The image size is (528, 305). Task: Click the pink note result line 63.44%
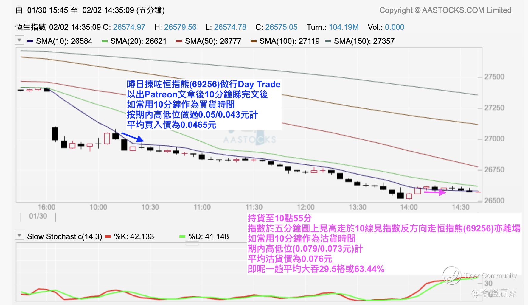(x=316, y=269)
